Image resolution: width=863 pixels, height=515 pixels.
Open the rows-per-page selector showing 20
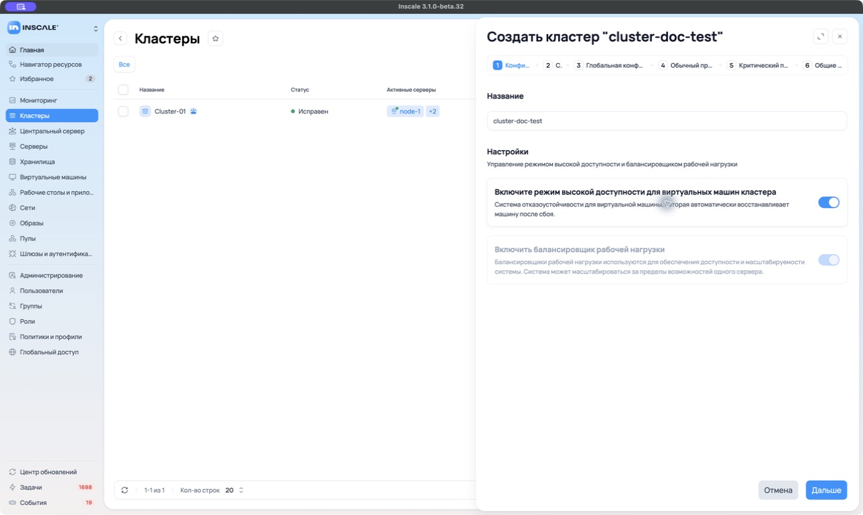pos(234,490)
